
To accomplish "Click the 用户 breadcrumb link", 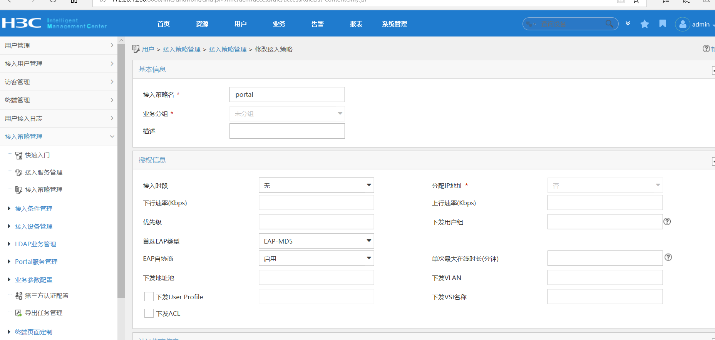I will pyautogui.click(x=148, y=49).
